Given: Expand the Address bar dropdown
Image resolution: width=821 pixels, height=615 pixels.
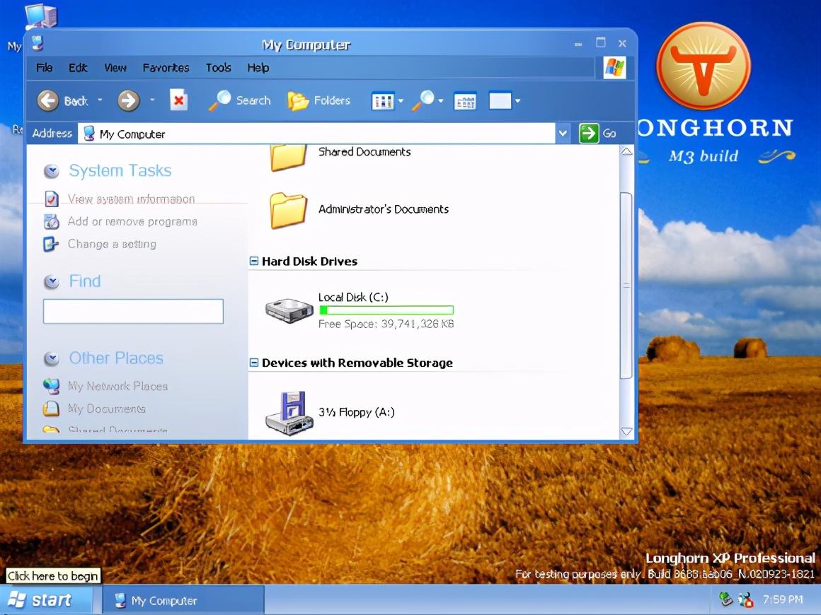Looking at the screenshot, I should [x=563, y=134].
